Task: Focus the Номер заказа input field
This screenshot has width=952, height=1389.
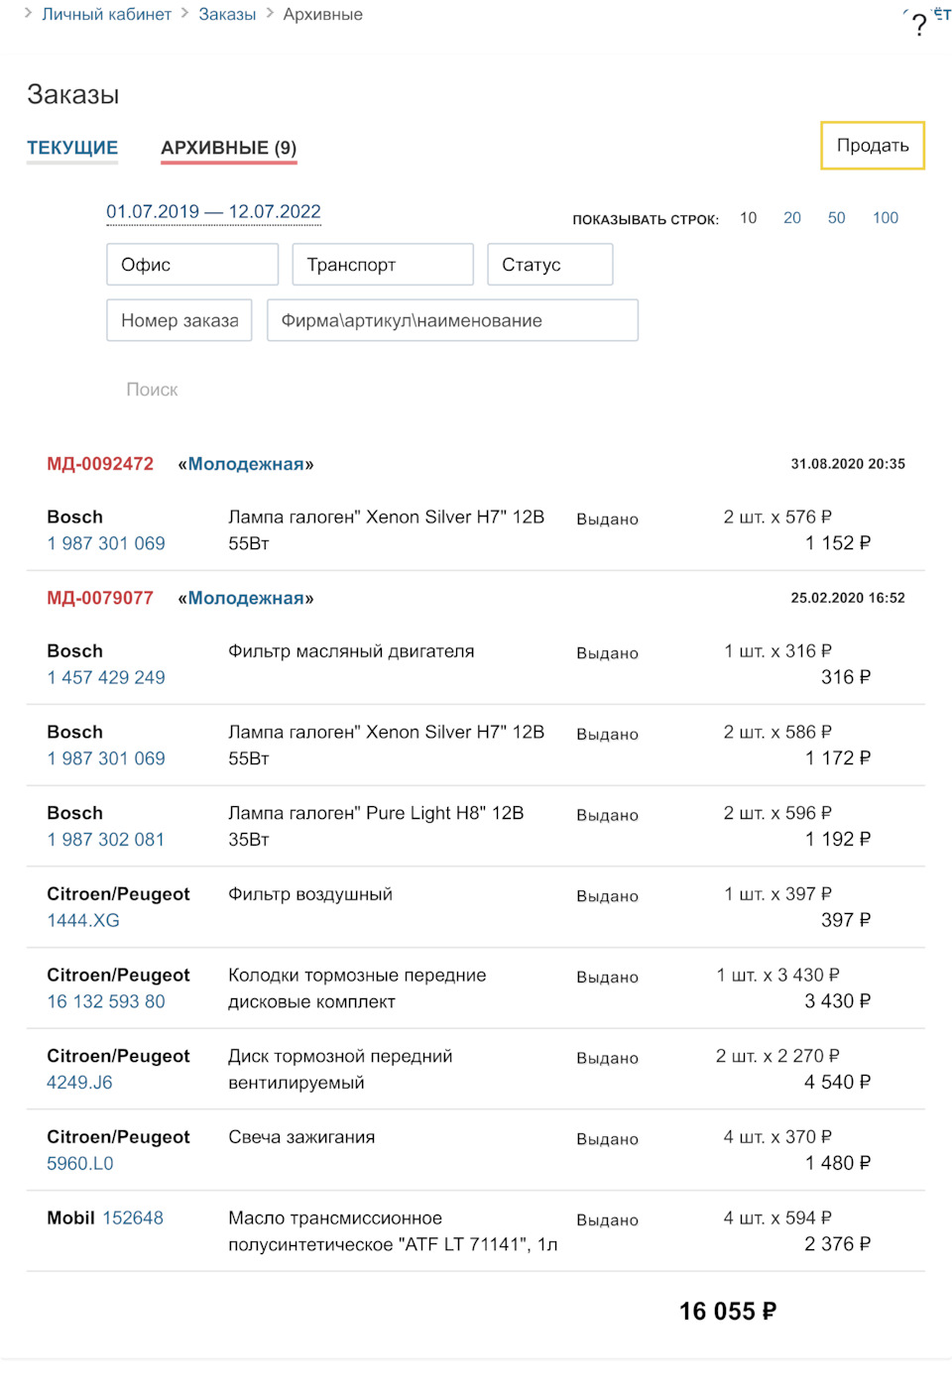Action: pos(179,320)
